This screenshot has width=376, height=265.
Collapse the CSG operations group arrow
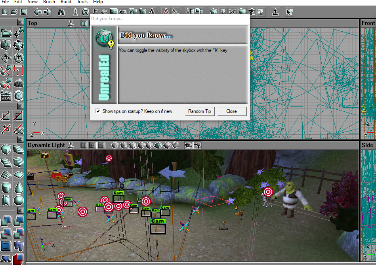pos(20,210)
